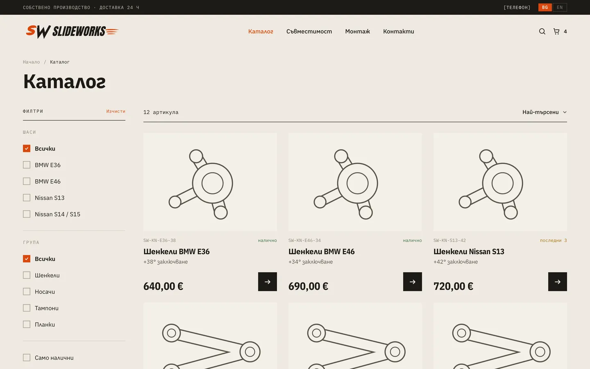
Task: Click the SW-KN-E46-34 product code
Action: click(304, 241)
